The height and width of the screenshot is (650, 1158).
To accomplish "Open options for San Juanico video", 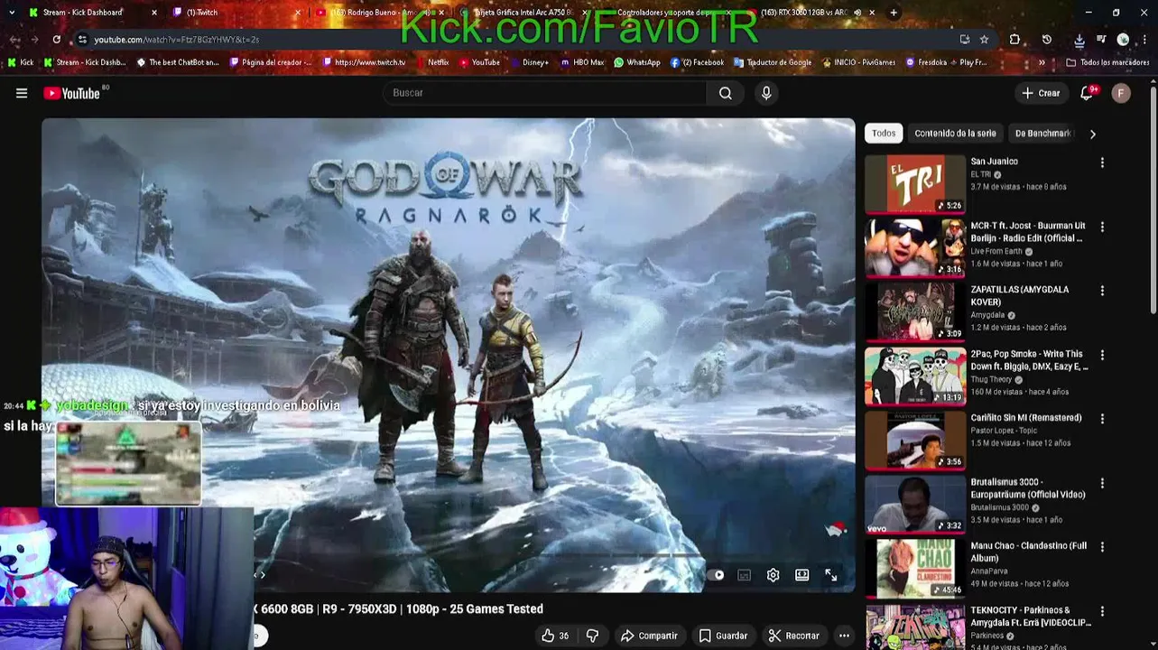I will (x=1102, y=162).
